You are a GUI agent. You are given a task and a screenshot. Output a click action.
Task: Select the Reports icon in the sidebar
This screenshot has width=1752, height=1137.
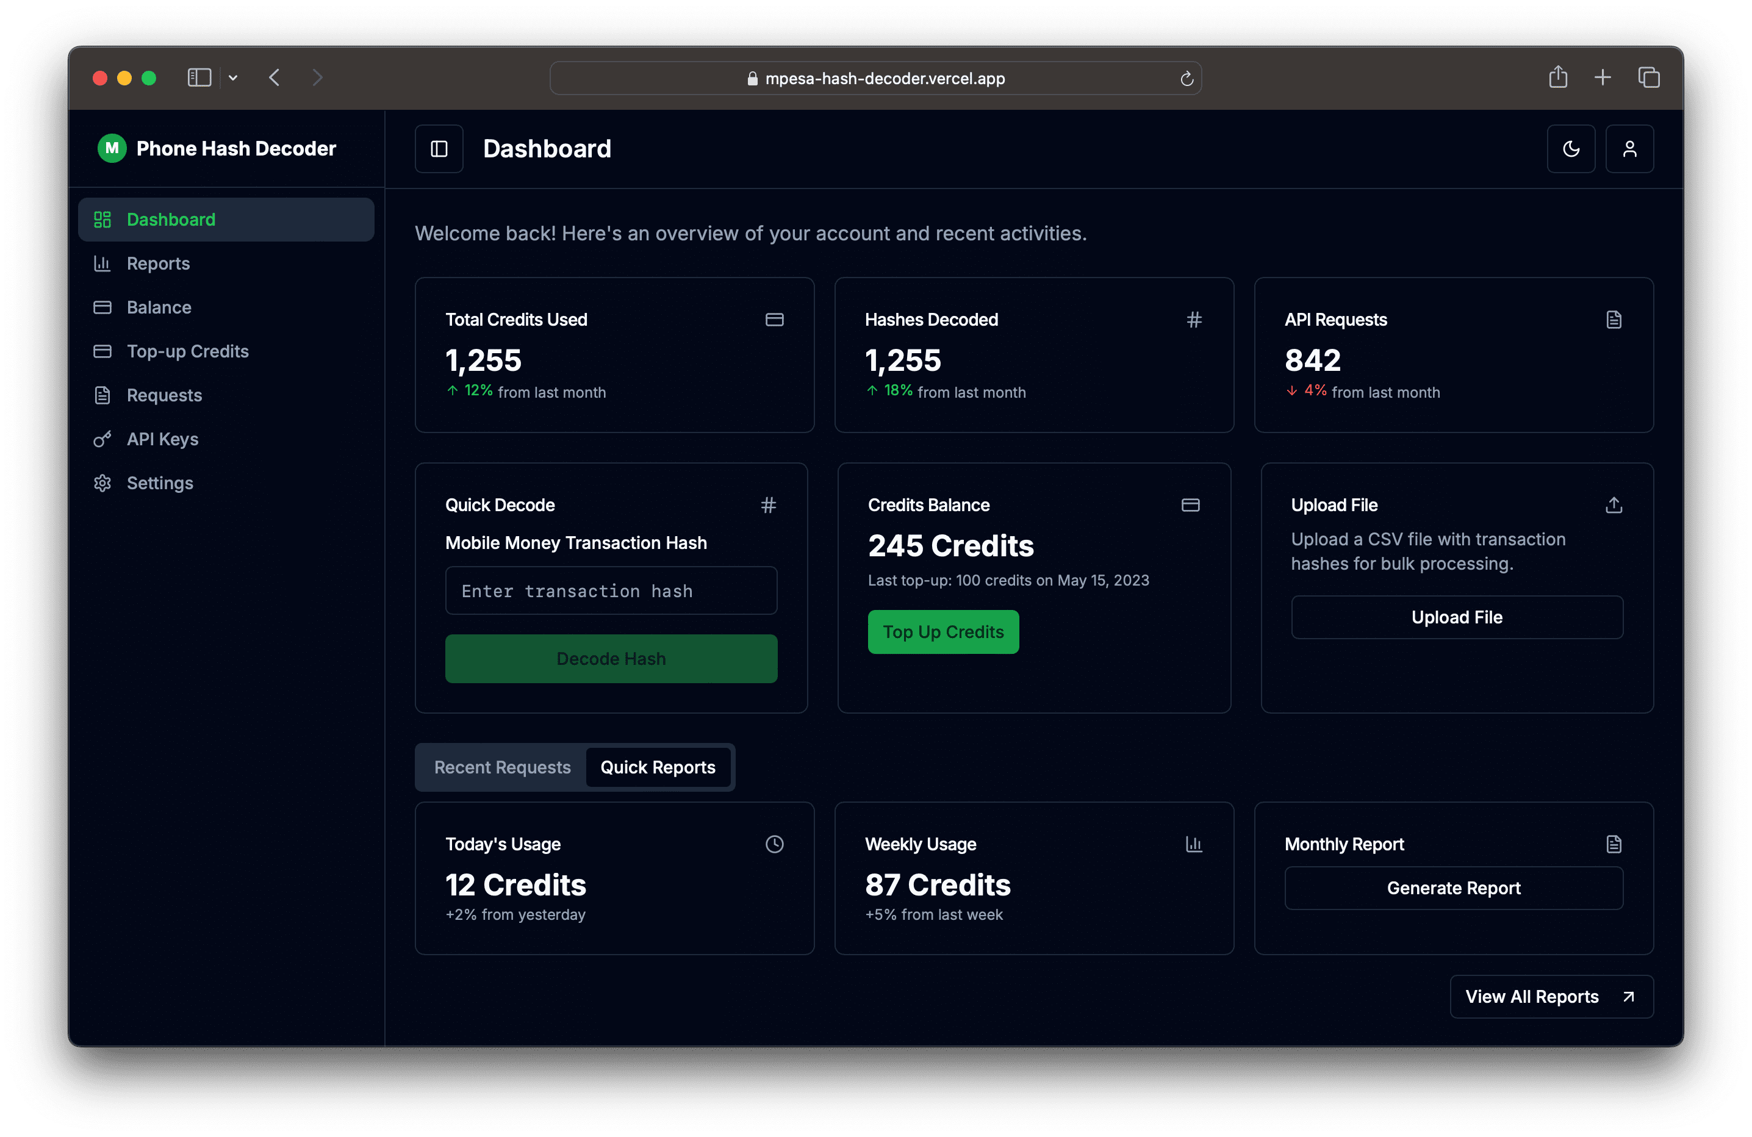point(103,263)
